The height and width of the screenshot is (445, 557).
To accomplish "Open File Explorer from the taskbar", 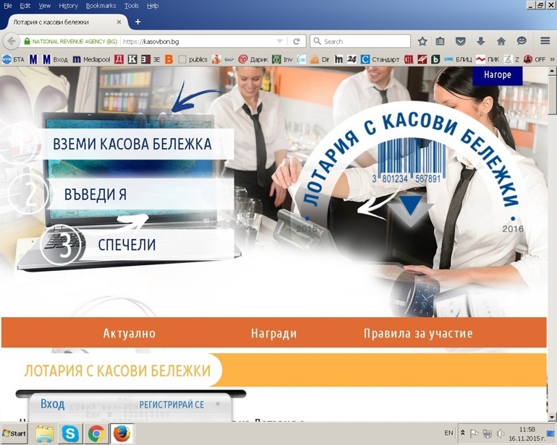I will (44, 433).
